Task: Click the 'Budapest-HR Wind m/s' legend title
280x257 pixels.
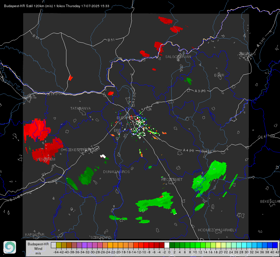Action: pyautogui.click(x=38, y=248)
